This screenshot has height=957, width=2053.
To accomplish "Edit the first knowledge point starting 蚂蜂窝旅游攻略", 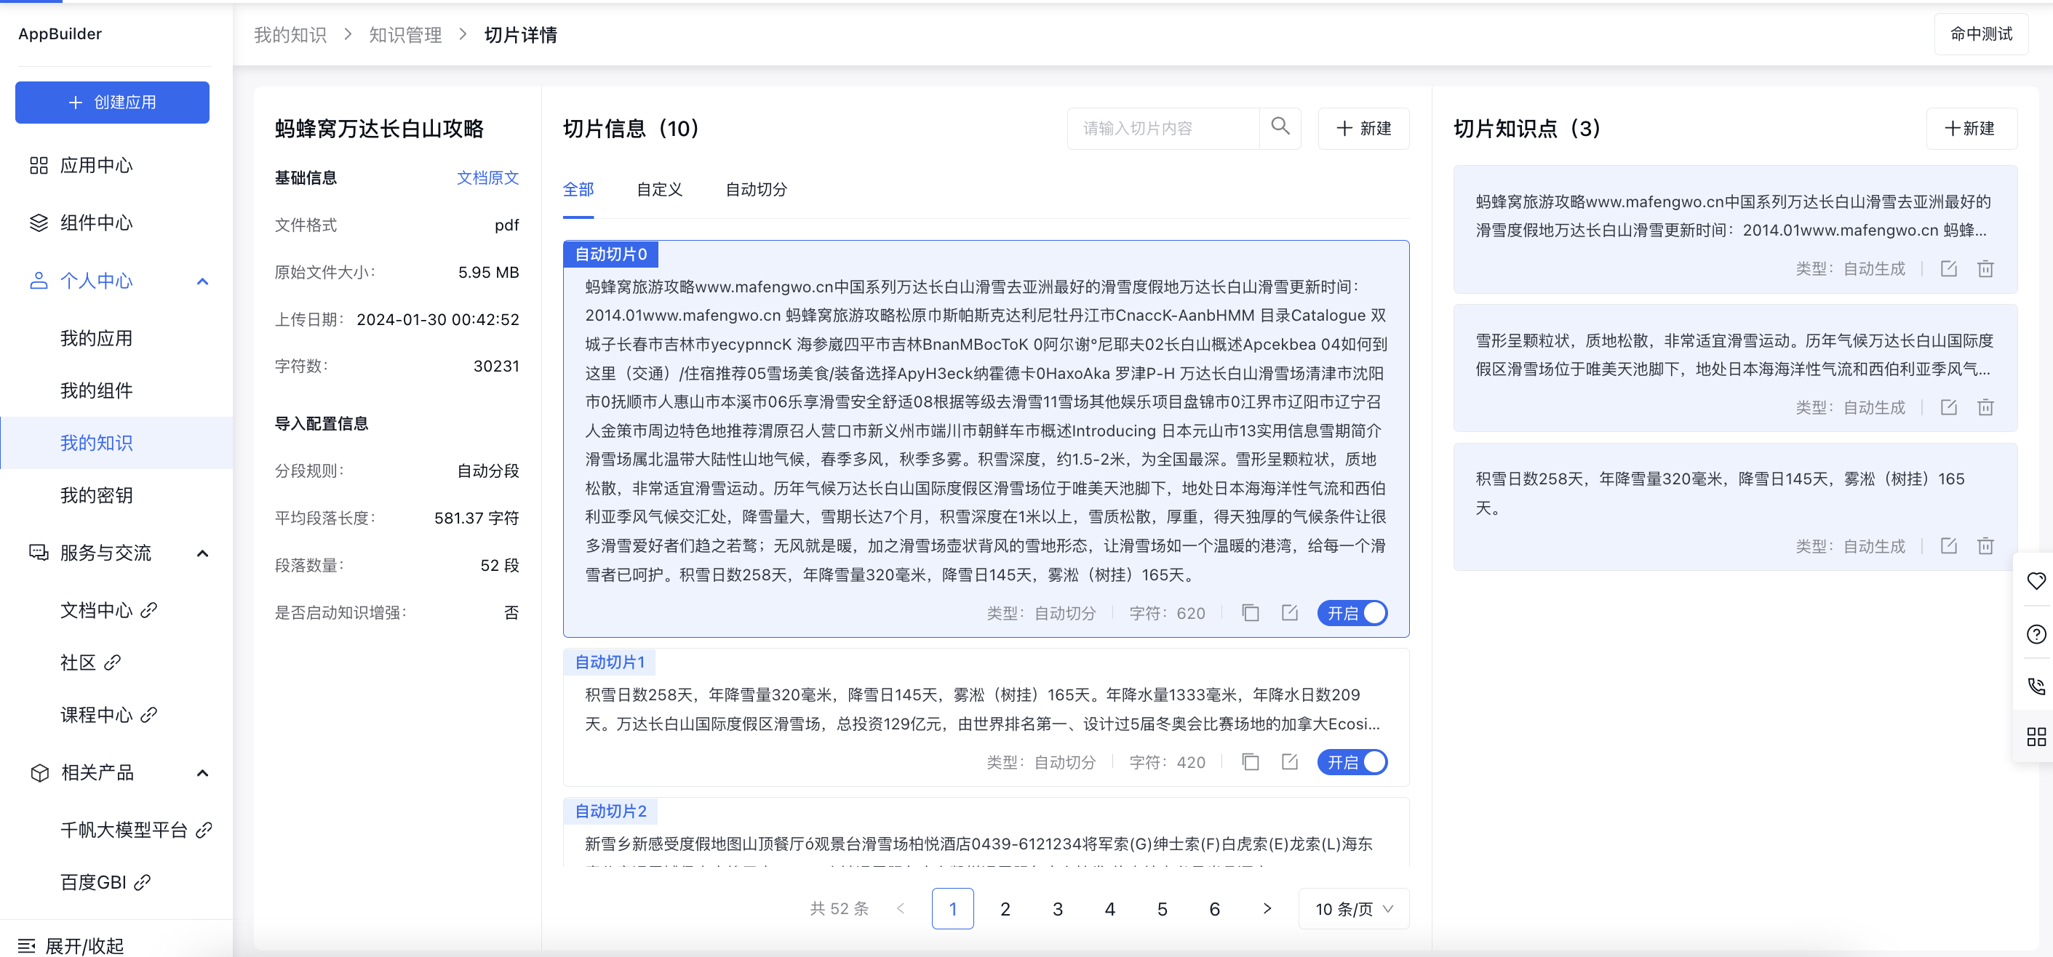I will point(1948,268).
